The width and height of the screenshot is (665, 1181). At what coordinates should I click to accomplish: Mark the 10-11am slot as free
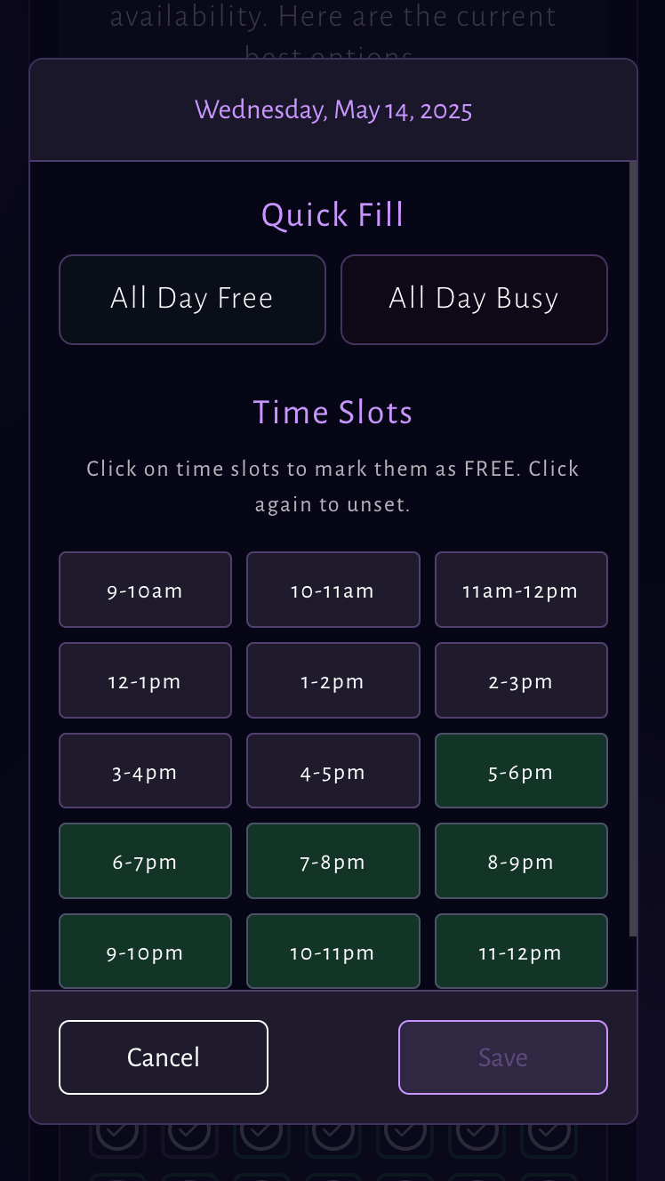pyautogui.click(x=332, y=590)
